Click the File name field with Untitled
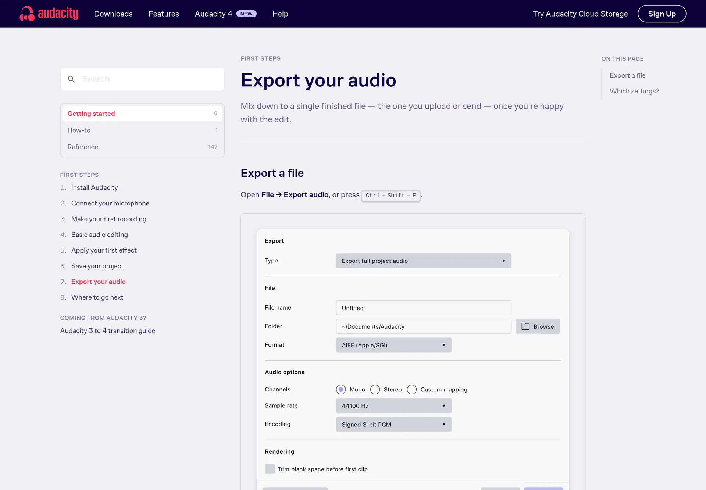This screenshot has height=490, width=706. click(424, 308)
